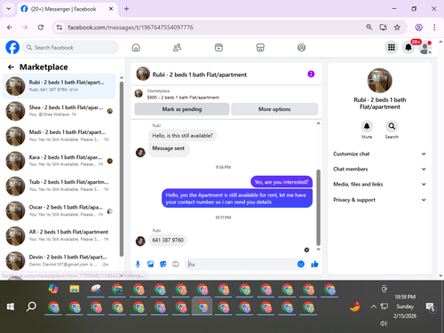Screen dimensions: 444x333
Task: Click More options button
Action: point(274,109)
